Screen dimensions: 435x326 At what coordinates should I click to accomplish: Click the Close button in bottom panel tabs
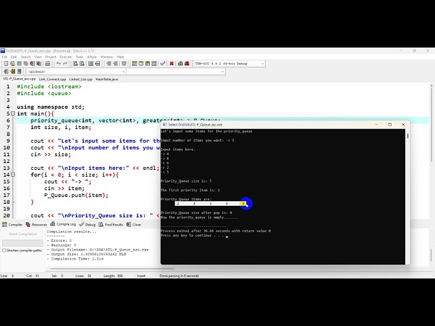tap(134, 225)
